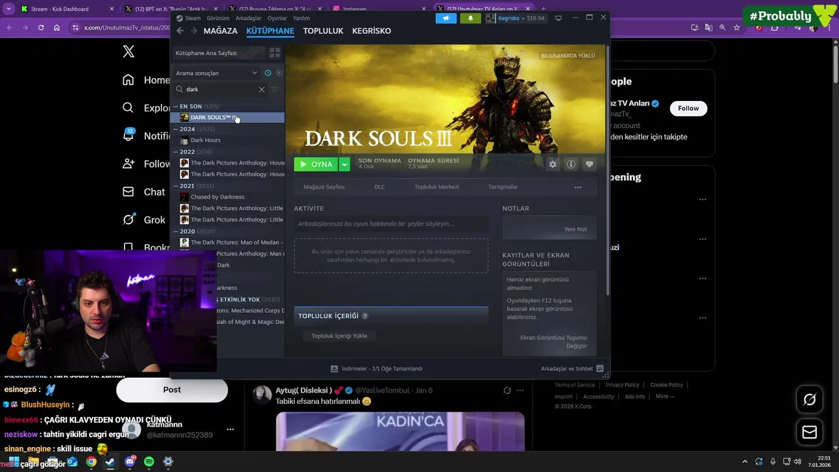Viewport: 839px width, 472px height.
Task: Clear the 'dark' search text
Action: 262,89
